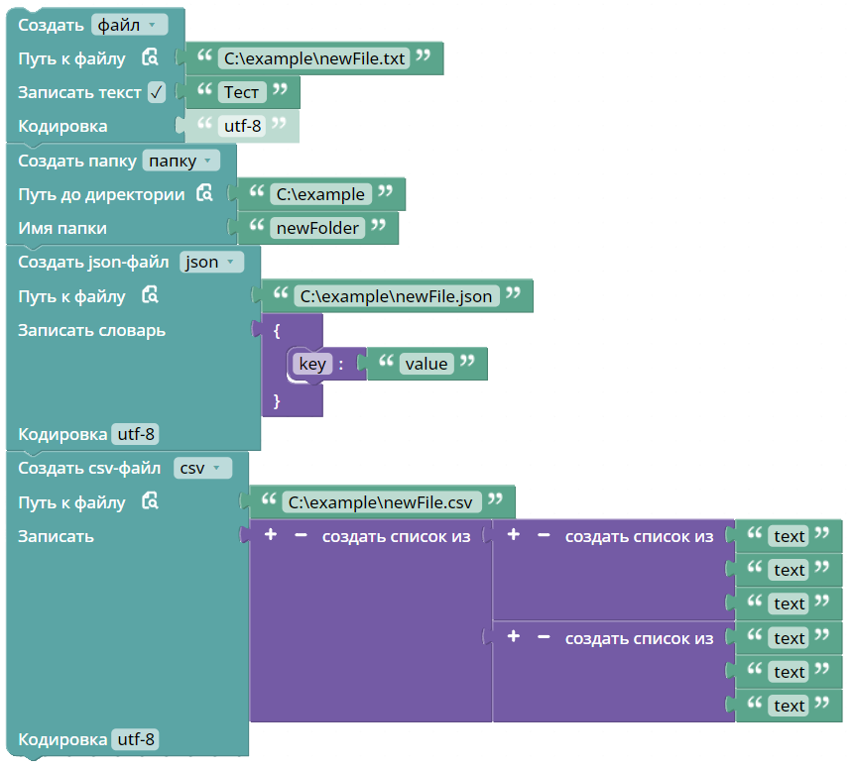
Task: Edit the quoted utf-8 string in Создать файл block
Action: pyautogui.click(x=242, y=126)
